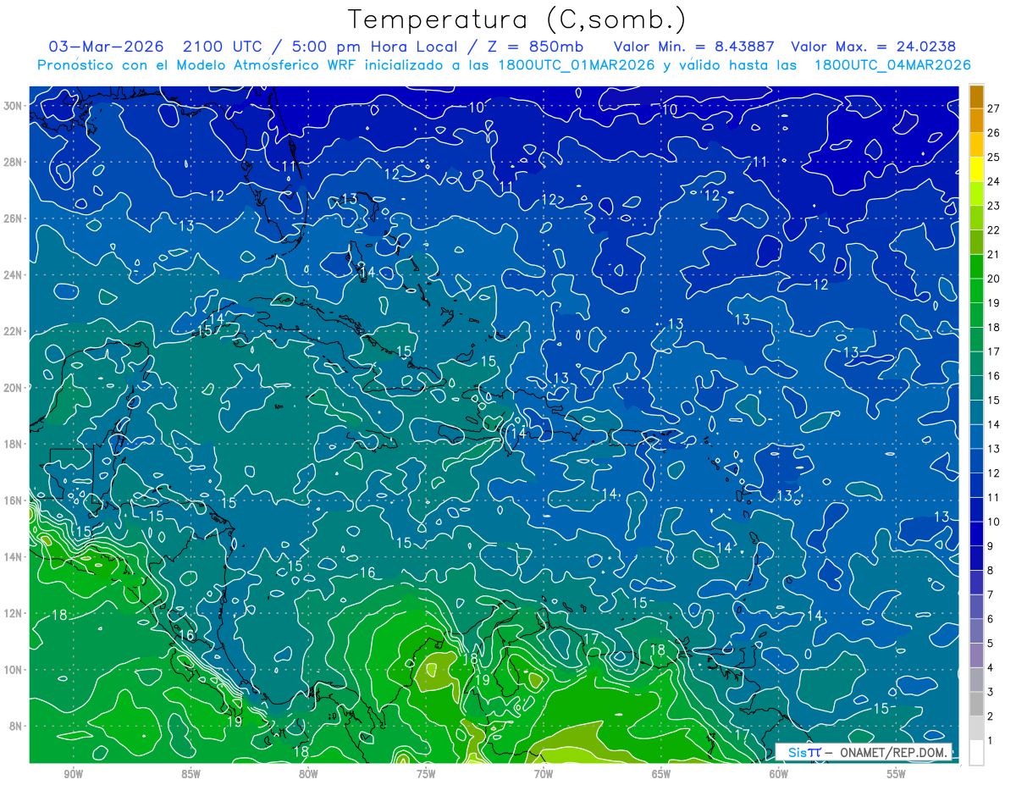Click the 18N latitude axis label
The height and width of the screenshot is (785, 1016).
14,444
